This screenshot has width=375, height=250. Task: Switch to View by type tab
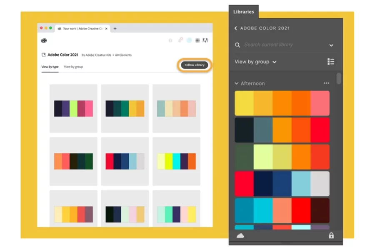tap(50, 67)
